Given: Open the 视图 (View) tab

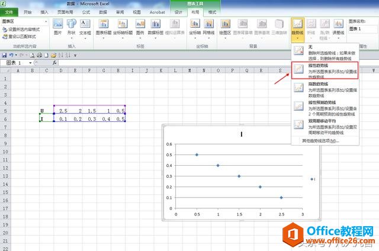Looking at the screenshot, I should click(137, 12).
